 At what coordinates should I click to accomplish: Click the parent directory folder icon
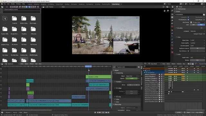[5, 18]
